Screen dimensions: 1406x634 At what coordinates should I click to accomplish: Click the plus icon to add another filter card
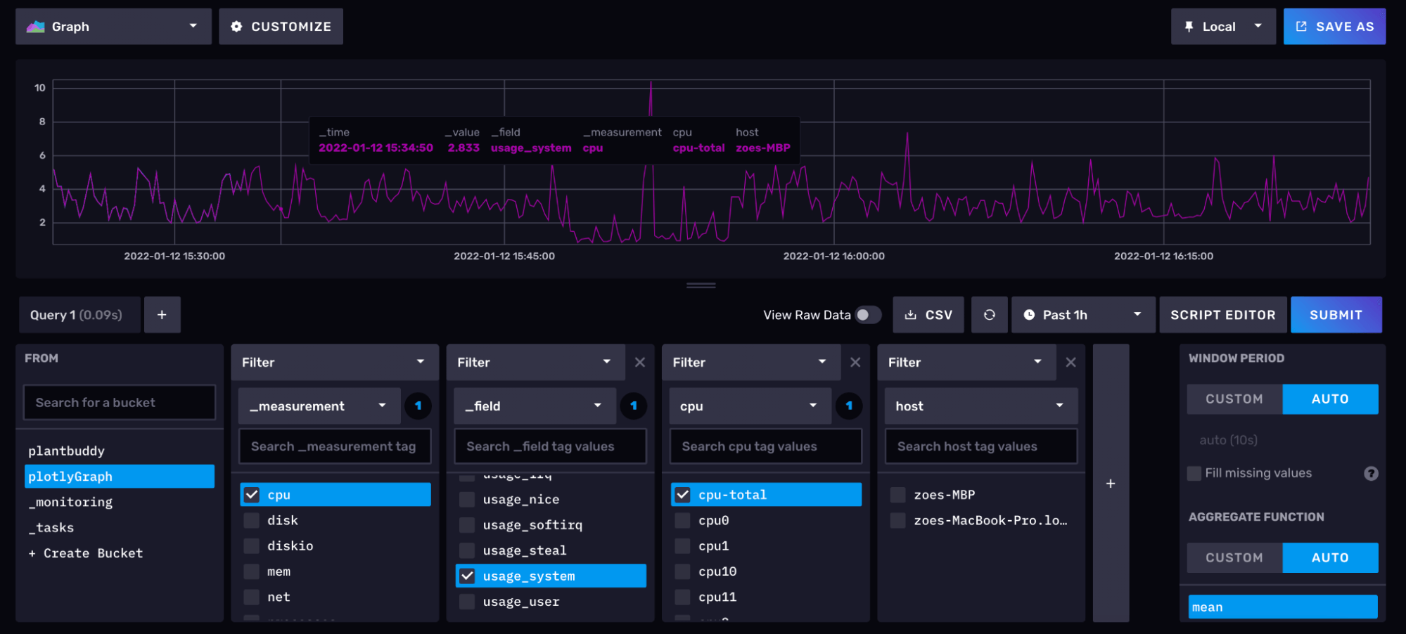pos(1110,483)
